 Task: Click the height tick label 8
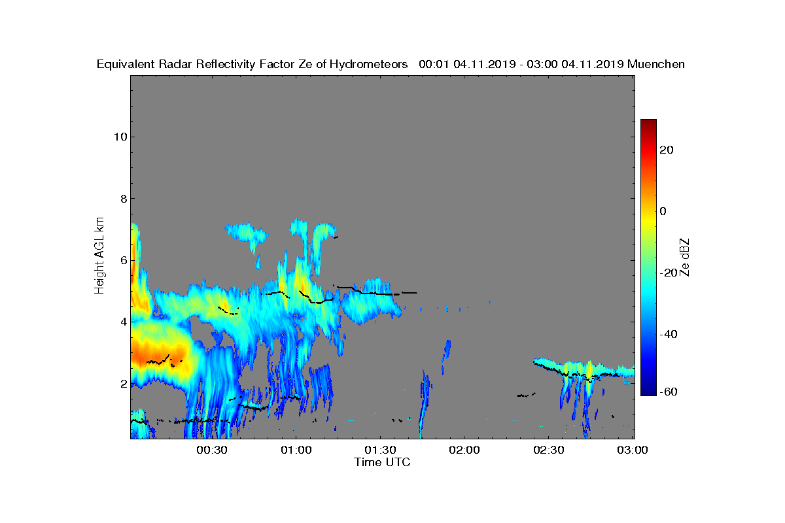tap(122, 198)
